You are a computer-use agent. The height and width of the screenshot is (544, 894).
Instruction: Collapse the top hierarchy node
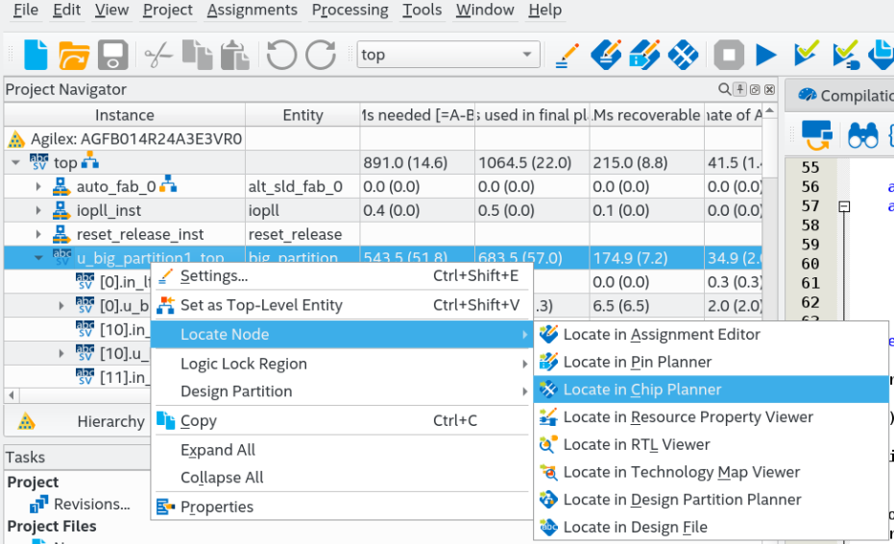pos(16,163)
